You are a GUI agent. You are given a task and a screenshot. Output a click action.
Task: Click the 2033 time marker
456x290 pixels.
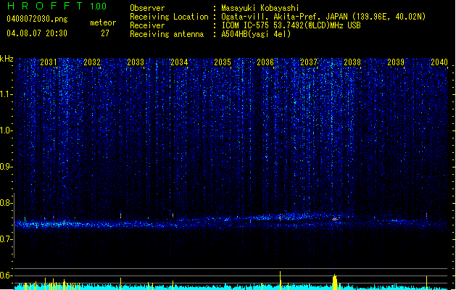tap(136, 62)
